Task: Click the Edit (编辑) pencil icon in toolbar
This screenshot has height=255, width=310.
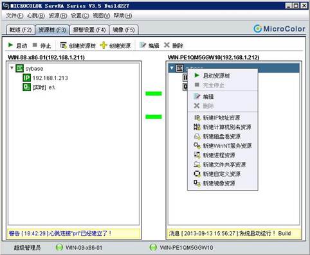Action: 143,45
